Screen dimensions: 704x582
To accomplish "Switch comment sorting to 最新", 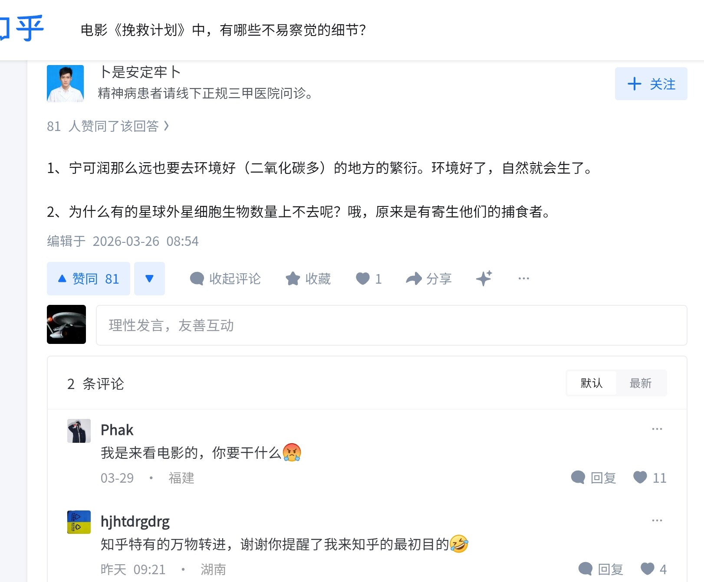I will click(x=641, y=383).
